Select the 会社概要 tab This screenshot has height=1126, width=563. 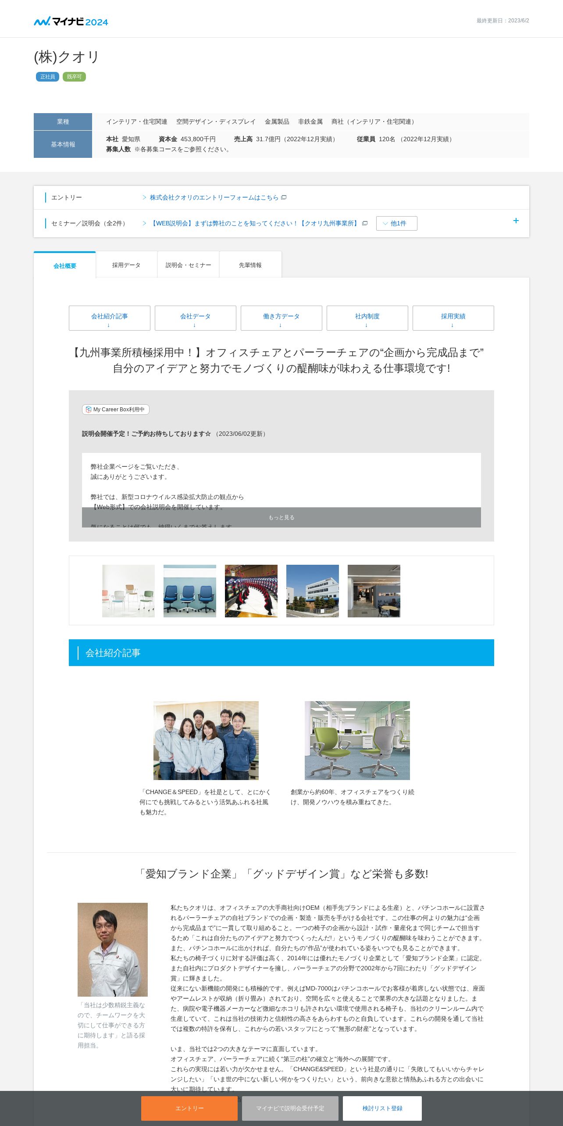pyautogui.click(x=65, y=265)
